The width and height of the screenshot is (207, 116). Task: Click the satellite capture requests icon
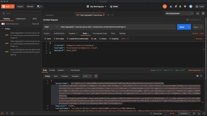coord(171,6)
